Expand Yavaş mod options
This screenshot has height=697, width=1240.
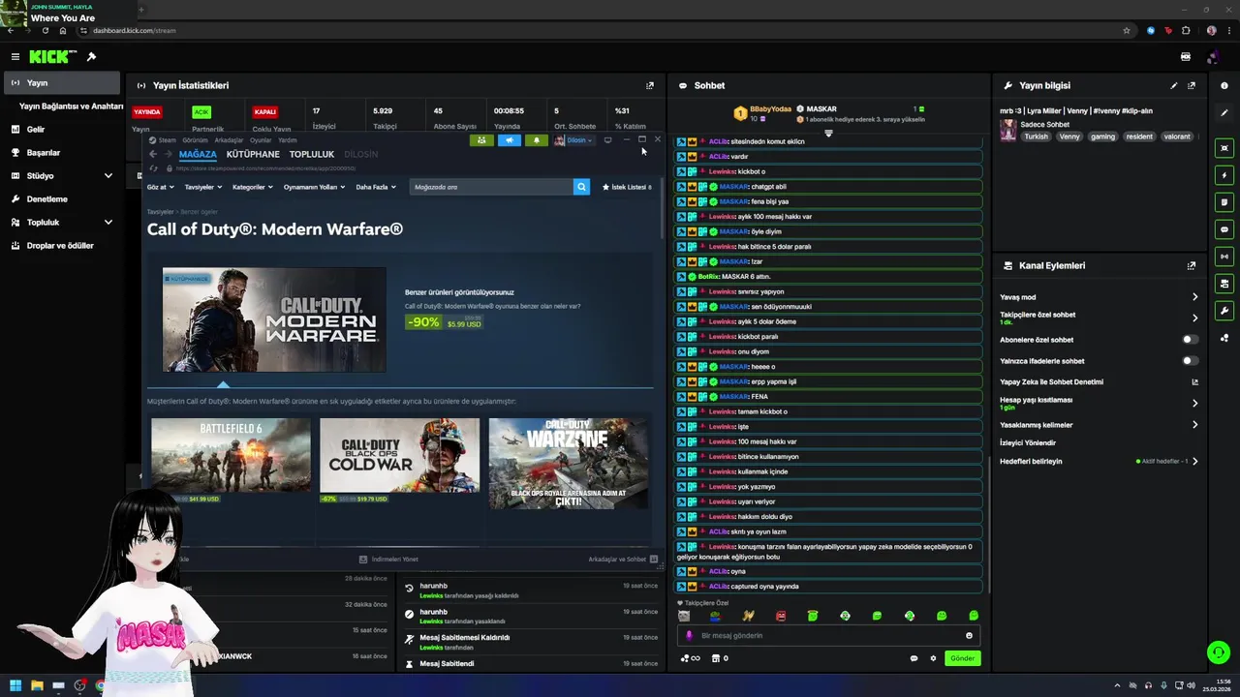click(x=1194, y=297)
